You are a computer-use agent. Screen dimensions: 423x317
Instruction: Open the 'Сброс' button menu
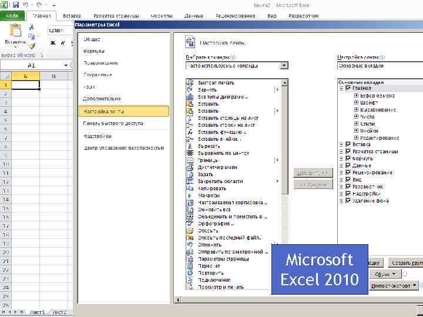click(385, 274)
